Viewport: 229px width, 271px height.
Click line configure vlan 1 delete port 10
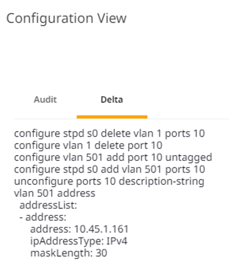click(88, 145)
